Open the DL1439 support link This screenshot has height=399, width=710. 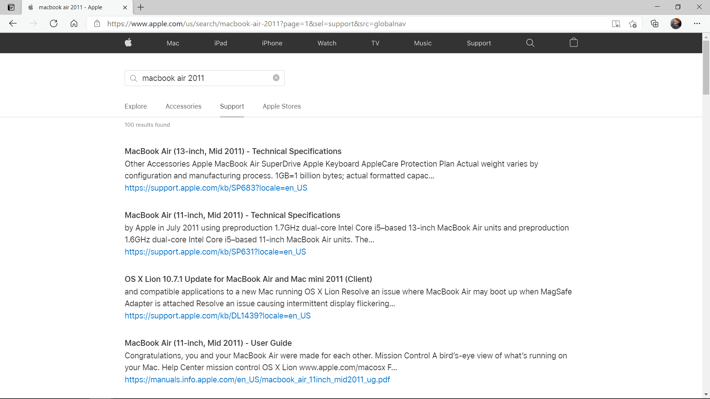pos(217,316)
